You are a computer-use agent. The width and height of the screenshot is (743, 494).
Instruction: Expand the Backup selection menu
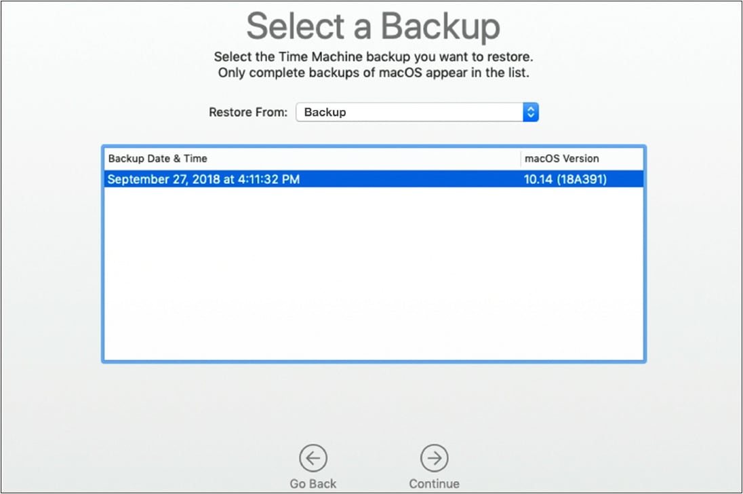(x=417, y=111)
